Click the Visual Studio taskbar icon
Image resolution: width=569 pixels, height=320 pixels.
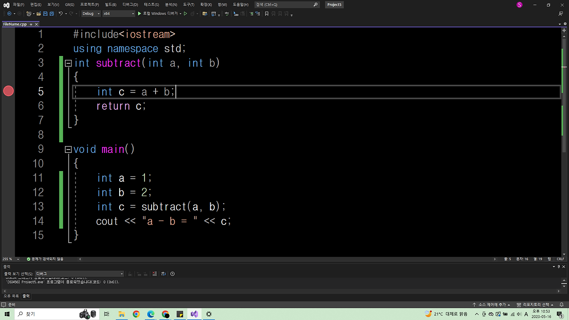(194, 314)
